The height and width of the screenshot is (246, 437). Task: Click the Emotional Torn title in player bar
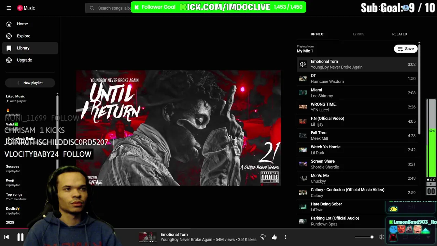click(x=174, y=234)
